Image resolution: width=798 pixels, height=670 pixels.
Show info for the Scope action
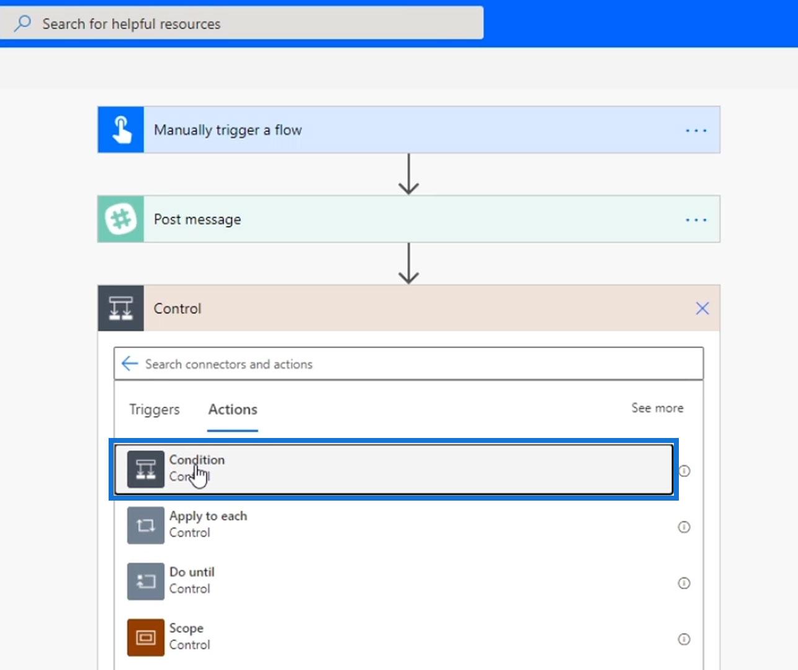click(x=684, y=639)
